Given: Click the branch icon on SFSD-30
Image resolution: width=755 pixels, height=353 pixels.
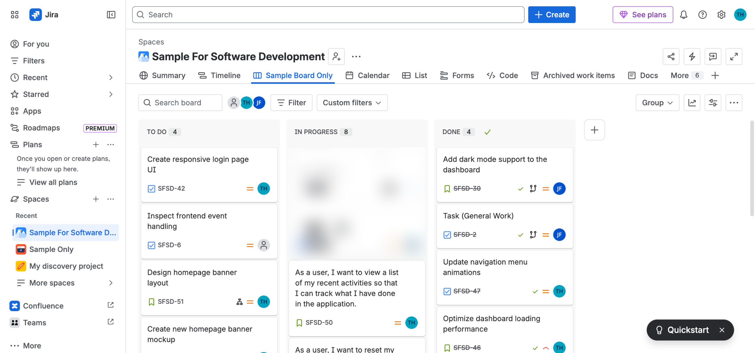Looking at the screenshot, I should 533,189.
